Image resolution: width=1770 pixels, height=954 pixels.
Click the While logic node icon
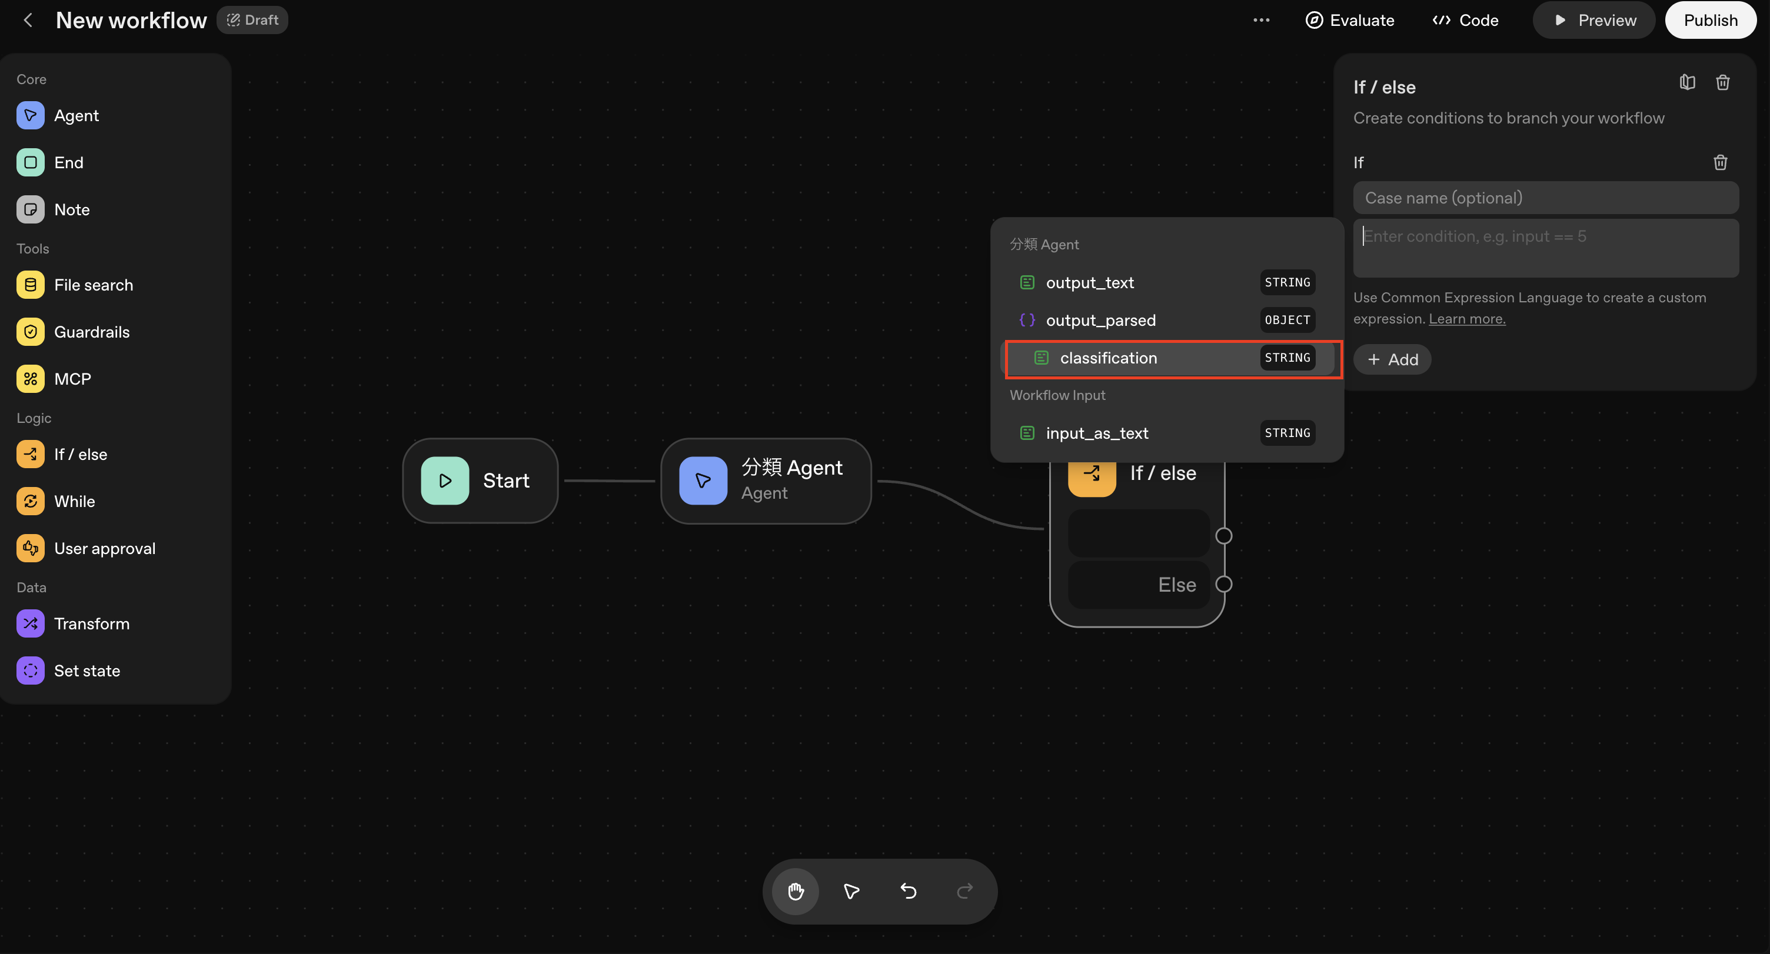(30, 501)
